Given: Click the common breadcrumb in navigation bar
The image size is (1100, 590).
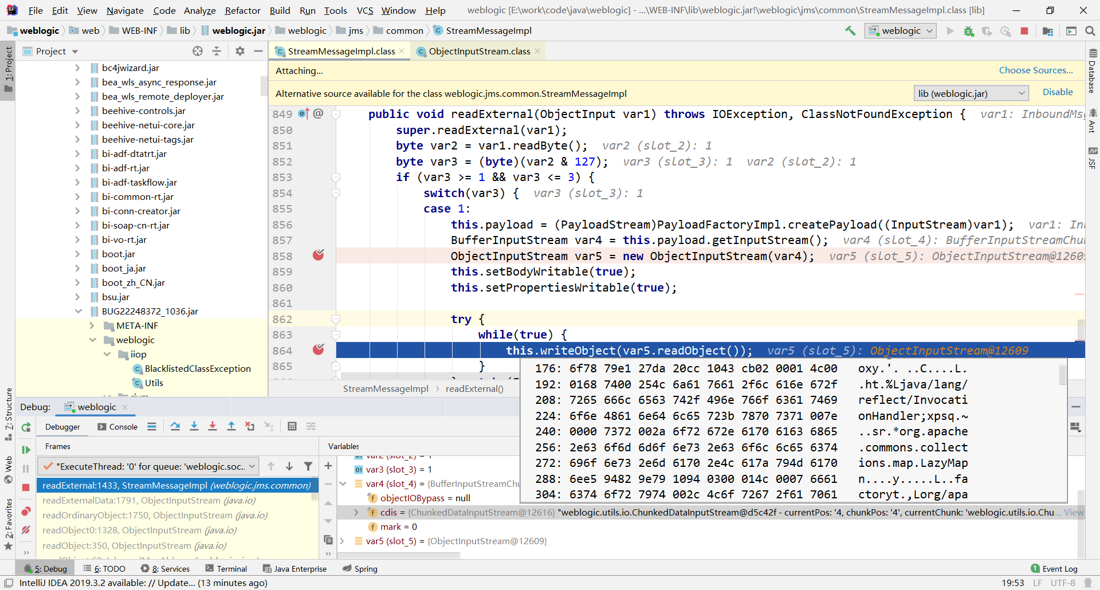Looking at the screenshot, I should (404, 31).
